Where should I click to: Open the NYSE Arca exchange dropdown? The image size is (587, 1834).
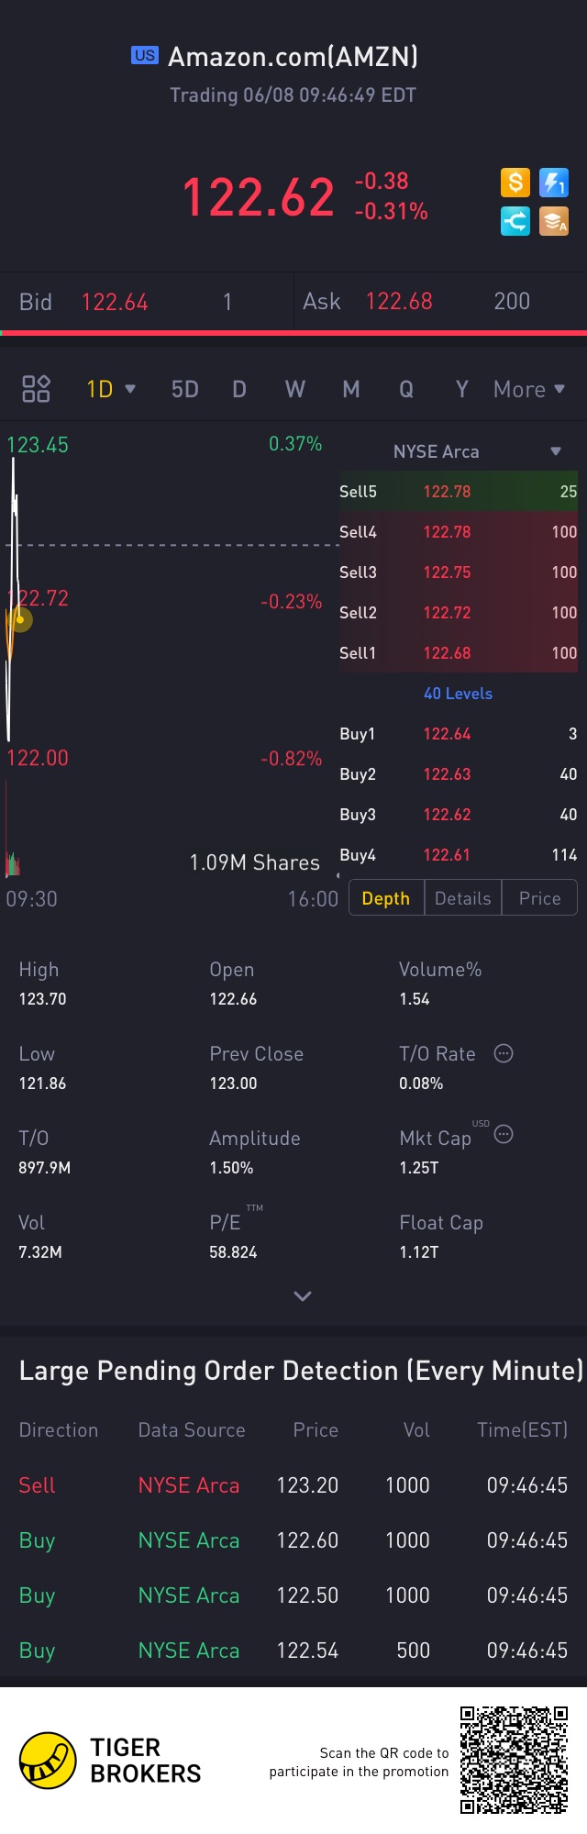(476, 451)
